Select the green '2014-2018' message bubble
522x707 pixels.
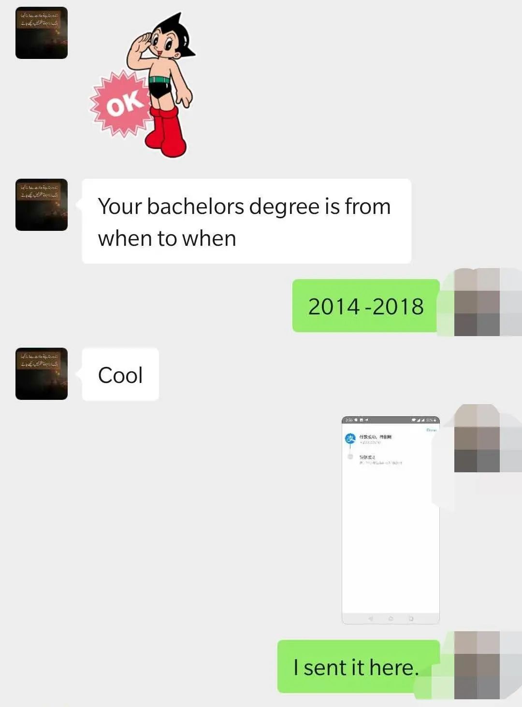point(366,306)
